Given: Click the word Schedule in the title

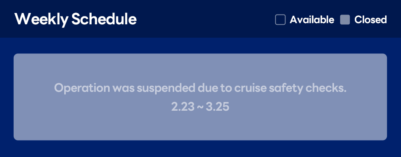Looking at the screenshot, I should coord(104,19).
